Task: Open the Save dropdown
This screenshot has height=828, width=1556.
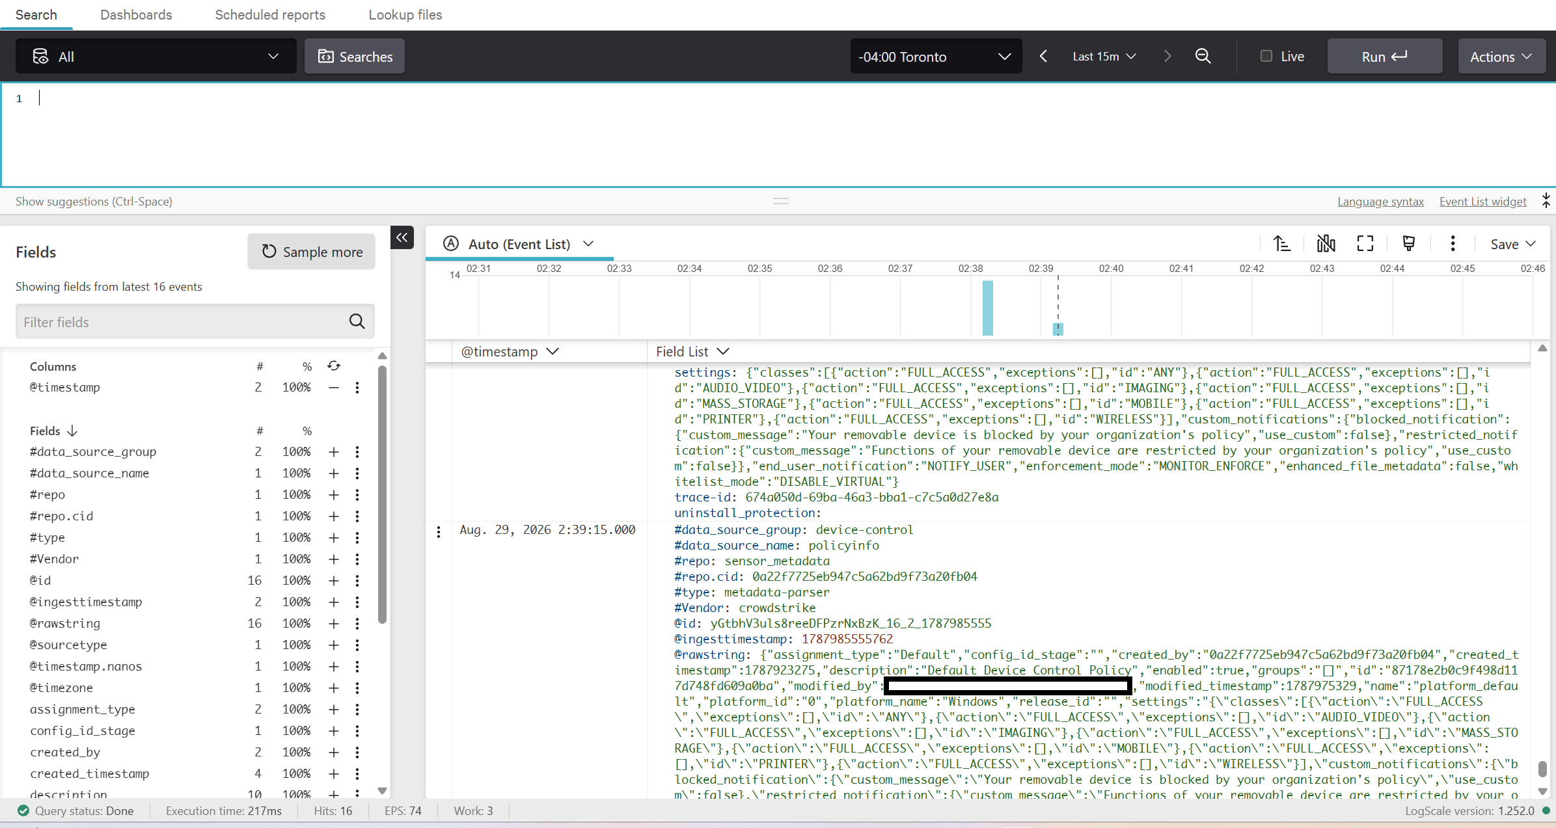Action: (x=1513, y=244)
